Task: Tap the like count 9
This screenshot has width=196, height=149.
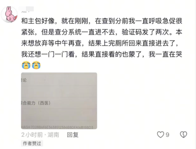Action: (167, 135)
